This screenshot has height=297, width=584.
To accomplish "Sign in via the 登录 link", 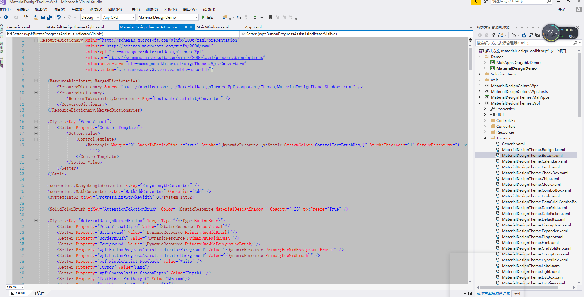I will point(562,9).
